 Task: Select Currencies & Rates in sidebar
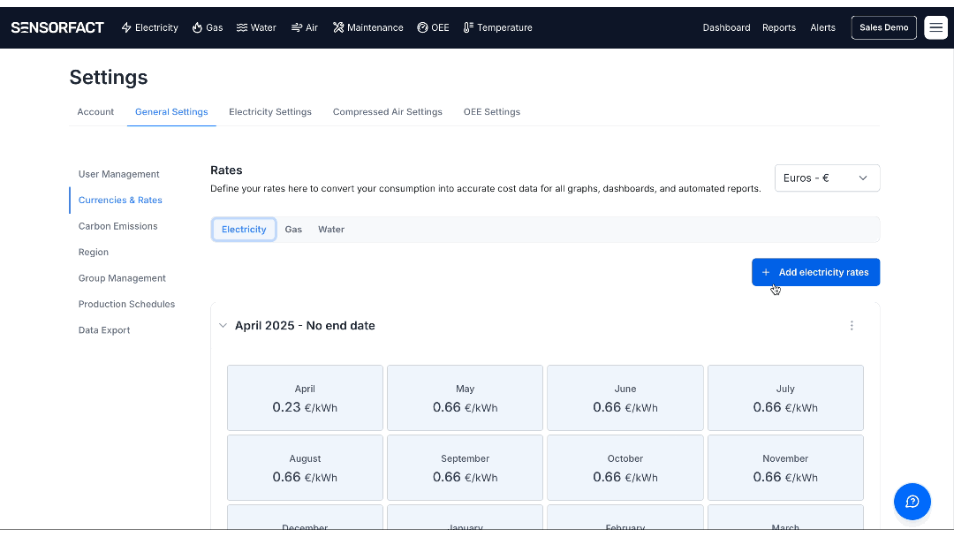pos(120,200)
